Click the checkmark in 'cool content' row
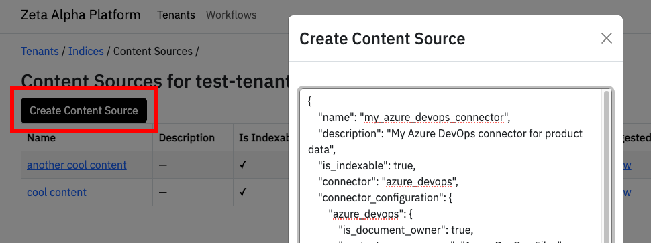 pyautogui.click(x=244, y=193)
